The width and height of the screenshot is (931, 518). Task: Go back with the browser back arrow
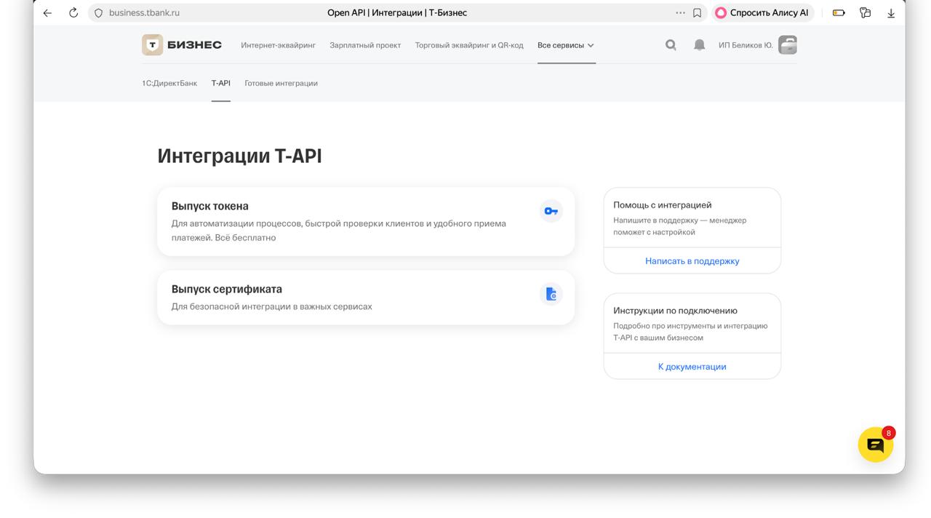[47, 12]
